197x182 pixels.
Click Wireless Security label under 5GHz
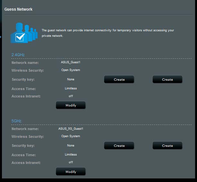[28, 136]
